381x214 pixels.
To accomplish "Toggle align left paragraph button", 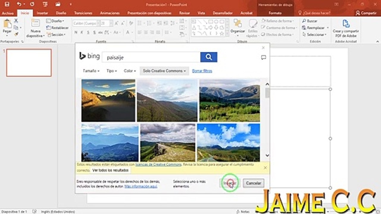I will [139, 32].
